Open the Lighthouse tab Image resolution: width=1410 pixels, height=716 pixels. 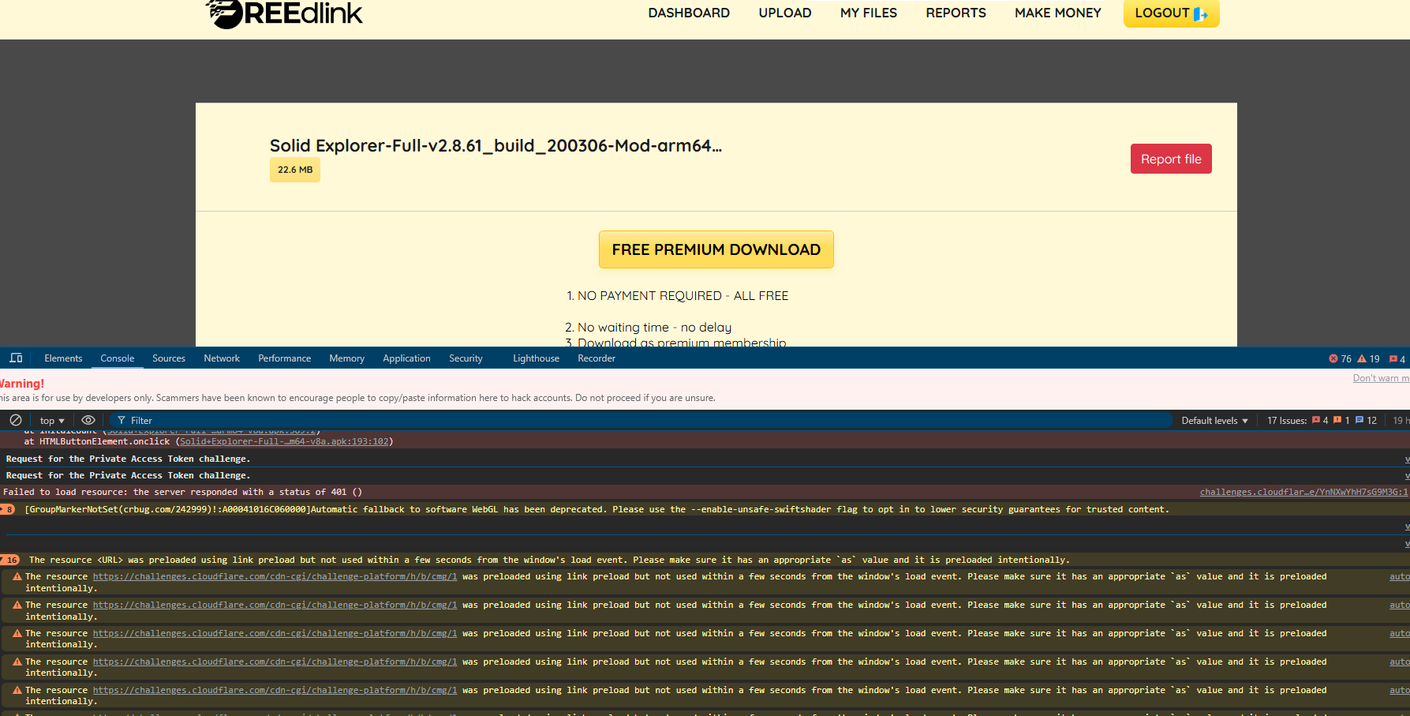(x=536, y=358)
